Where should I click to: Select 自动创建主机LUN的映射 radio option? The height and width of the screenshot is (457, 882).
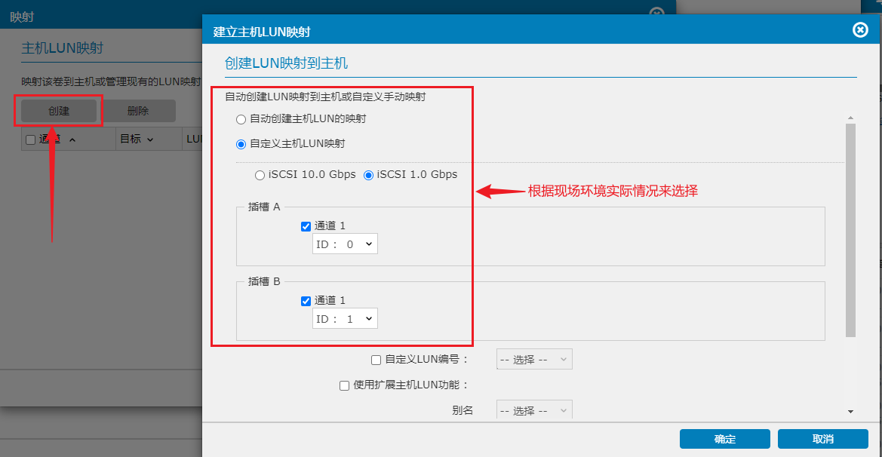tap(241, 119)
